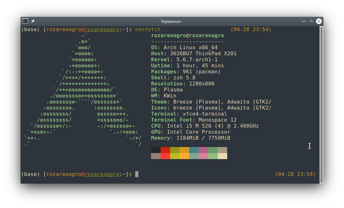This screenshot has height=208, width=344.
Task: Click the dark green color block
Action: [x=213, y=150]
